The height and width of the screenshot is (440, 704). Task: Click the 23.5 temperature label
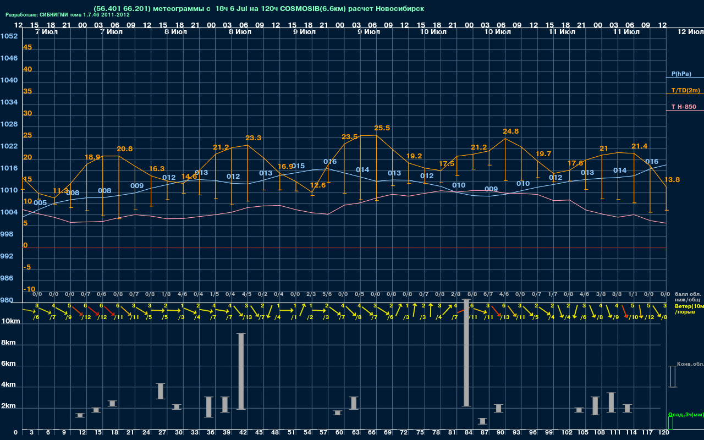coord(349,137)
